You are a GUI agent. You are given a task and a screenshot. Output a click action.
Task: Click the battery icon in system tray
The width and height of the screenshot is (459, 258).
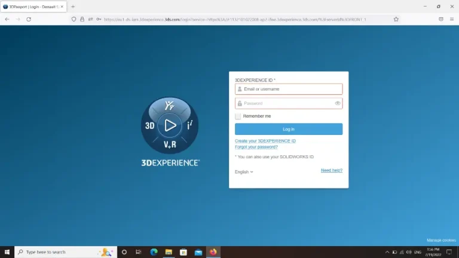pos(394,252)
